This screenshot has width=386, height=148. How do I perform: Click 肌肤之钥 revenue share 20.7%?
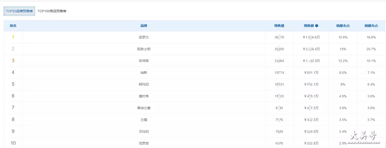point(371,49)
